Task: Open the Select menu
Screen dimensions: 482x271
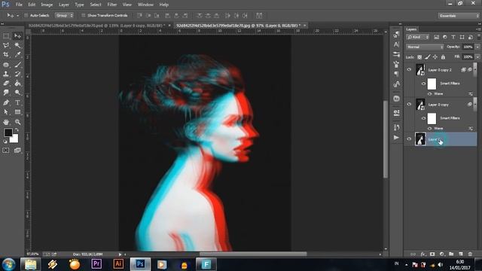Action: [96, 5]
